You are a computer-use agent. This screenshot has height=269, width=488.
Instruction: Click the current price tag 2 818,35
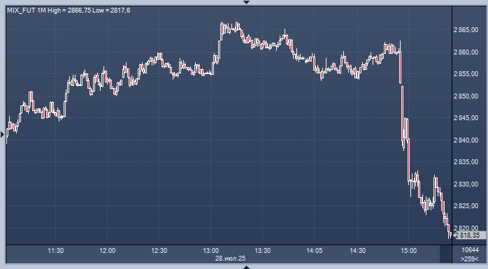(x=470, y=235)
